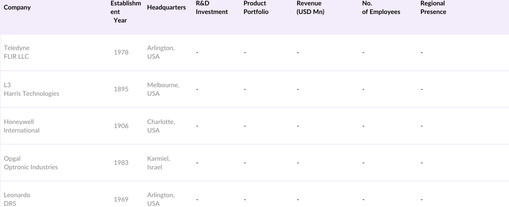This screenshot has height=207, width=509.
Task: Click the 1906 year cell
Action: [x=121, y=126]
